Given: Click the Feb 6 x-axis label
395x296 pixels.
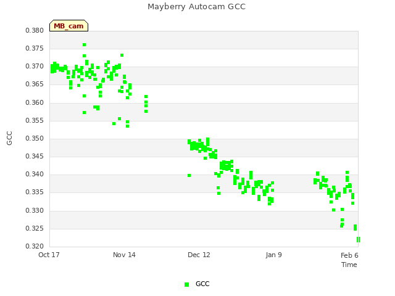Looking at the screenshot, I should [x=349, y=255].
